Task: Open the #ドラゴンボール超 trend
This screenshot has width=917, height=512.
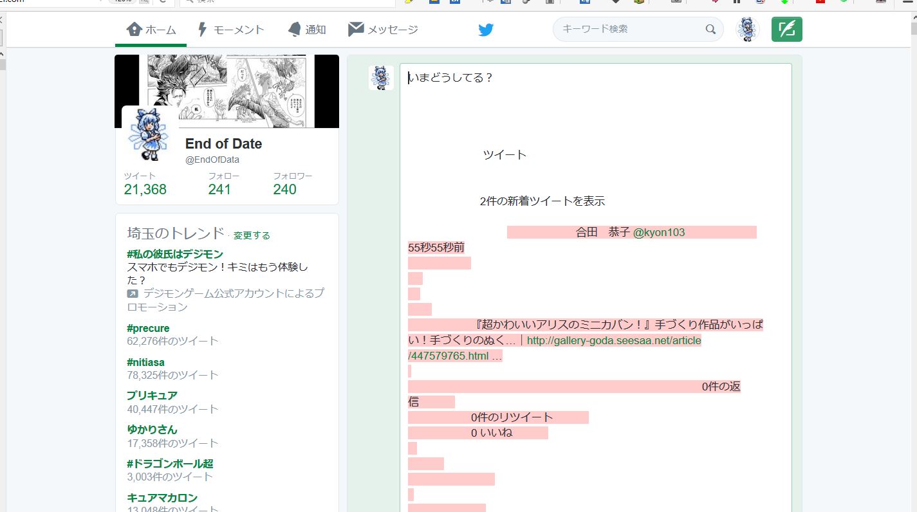Action: tap(170, 464)
